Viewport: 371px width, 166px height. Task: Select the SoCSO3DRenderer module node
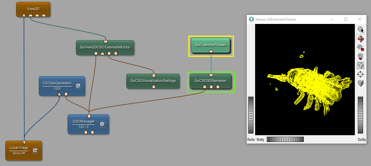211,80
